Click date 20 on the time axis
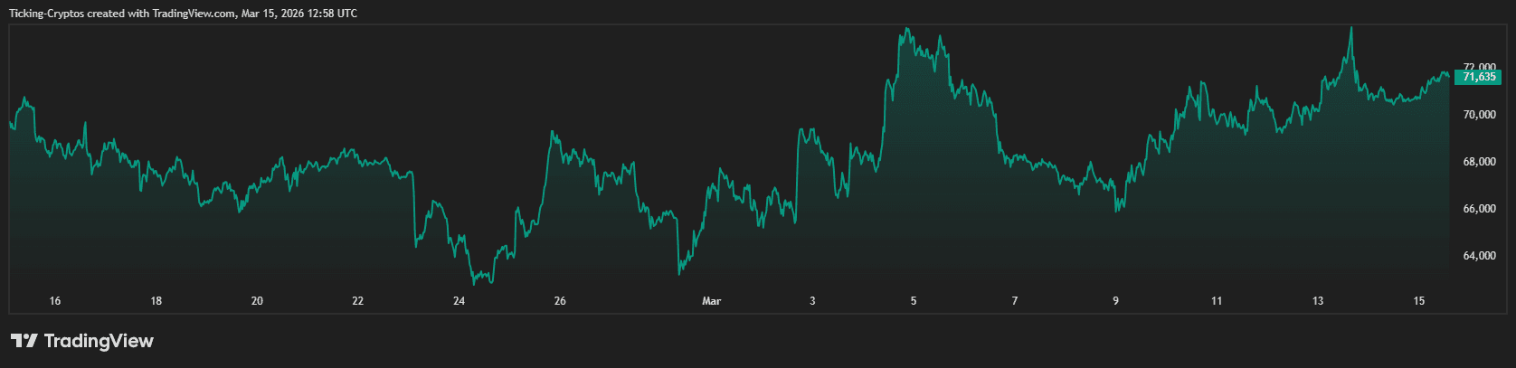This screenshot has width=1516, height=368. 257,301
